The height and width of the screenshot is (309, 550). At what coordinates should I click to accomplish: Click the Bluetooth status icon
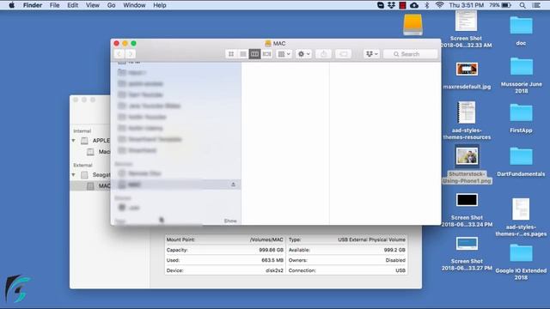click(x=427, y=5)
